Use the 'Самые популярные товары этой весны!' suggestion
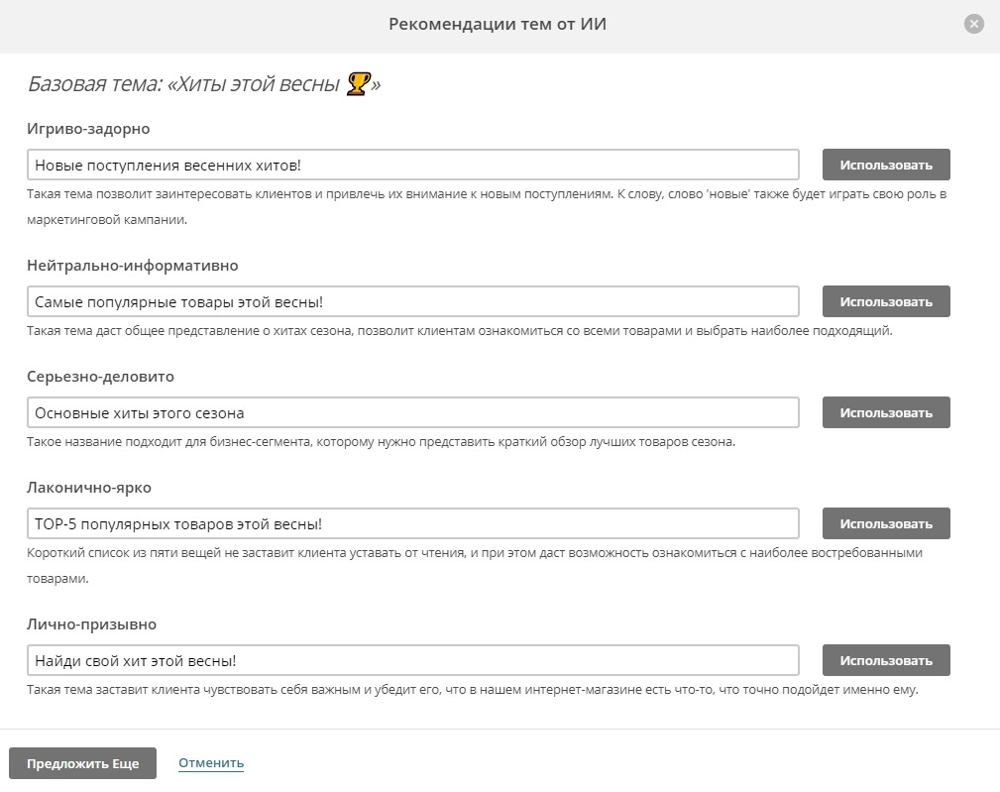 pos(885,301)
